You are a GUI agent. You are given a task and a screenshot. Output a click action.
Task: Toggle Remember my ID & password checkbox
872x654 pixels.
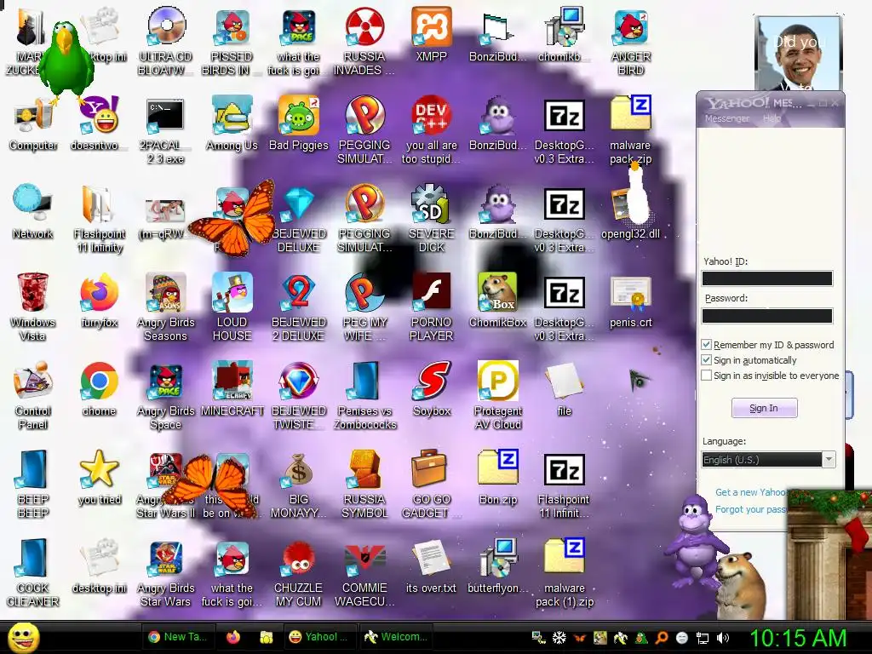(706, 345)
